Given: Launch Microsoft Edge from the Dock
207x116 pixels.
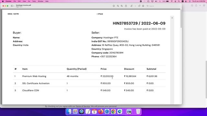Looking at the screenshot, I should click(x=120, y=111).
